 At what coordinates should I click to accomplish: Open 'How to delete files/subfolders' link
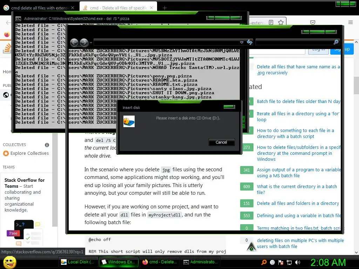(299, 153)
